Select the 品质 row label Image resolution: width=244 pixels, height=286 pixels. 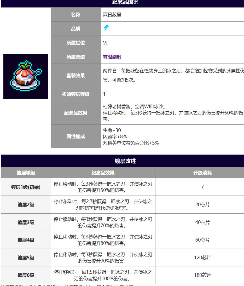coord(75,29)
